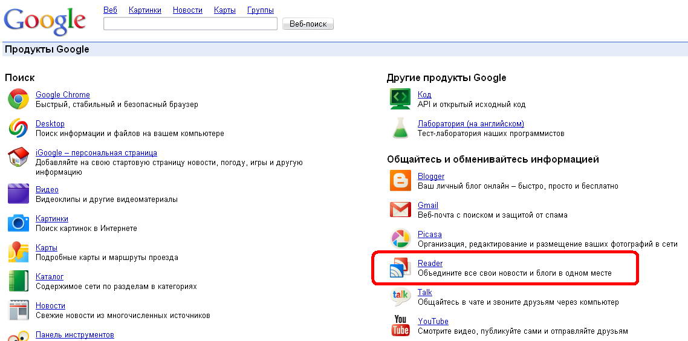The image size is (688, 341).
Task: Click the purple Video clapperboard icon
Action: tap(18, 194)
